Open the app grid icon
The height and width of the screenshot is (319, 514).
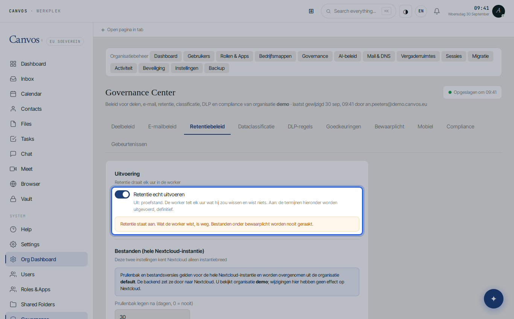(311, 11)
